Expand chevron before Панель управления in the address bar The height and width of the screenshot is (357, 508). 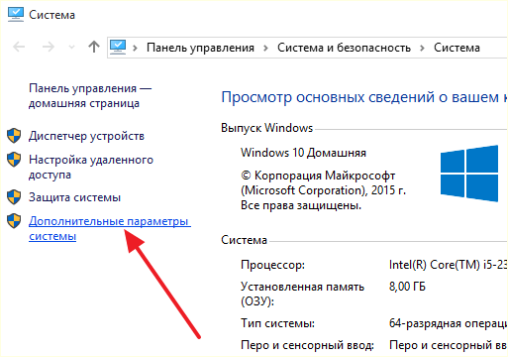pos(135,48)
